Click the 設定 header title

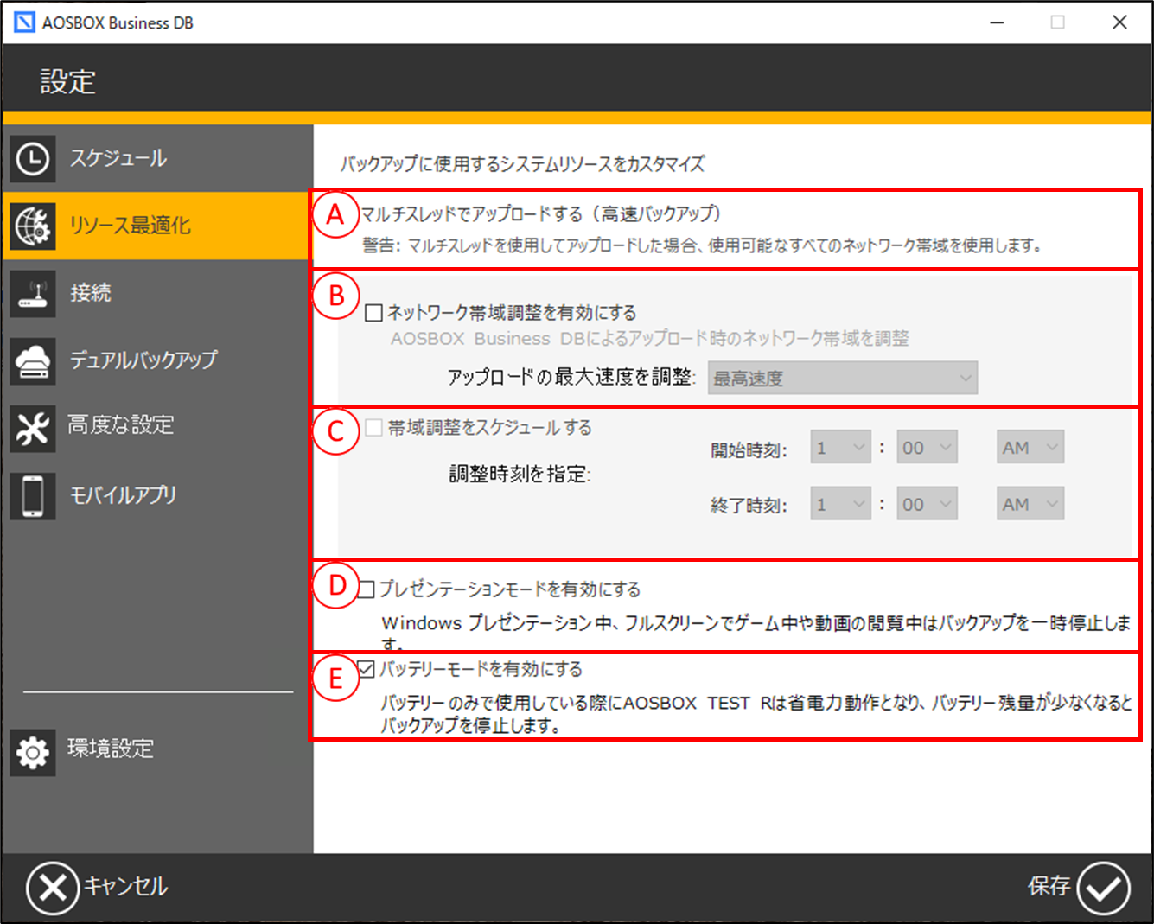click(68, 82)
